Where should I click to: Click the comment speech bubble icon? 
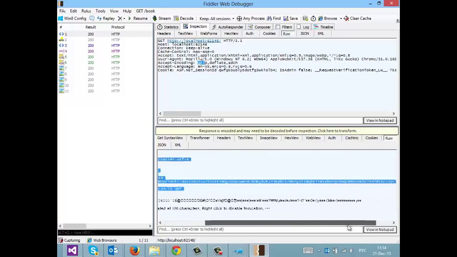click(92, 19)
